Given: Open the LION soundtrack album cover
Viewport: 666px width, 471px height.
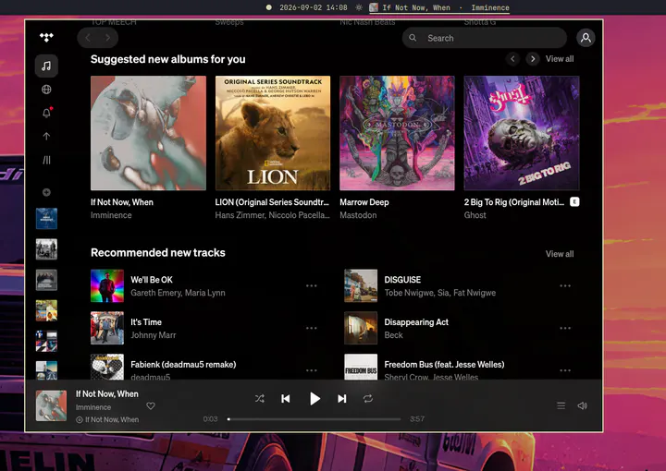Looking at the screenshot, I should [273, 133].
